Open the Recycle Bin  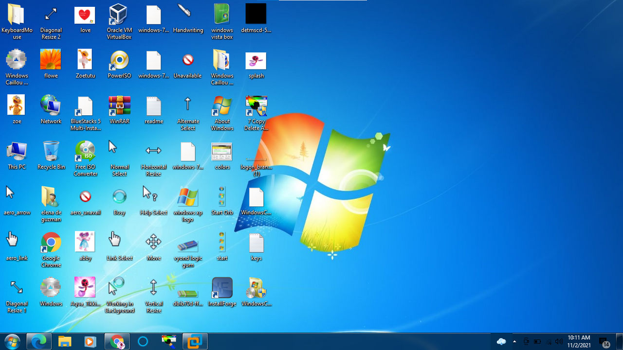point(51,153)
